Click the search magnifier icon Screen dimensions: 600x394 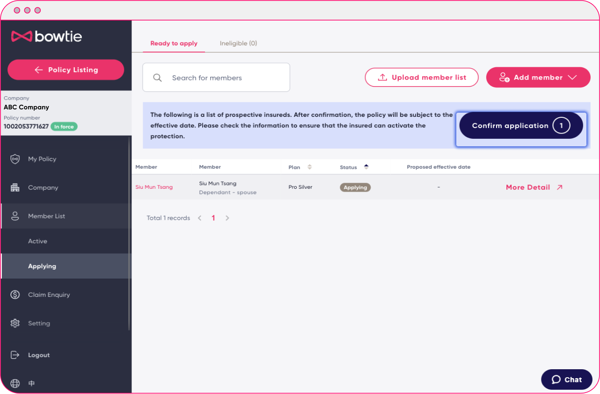pos(157,78)
